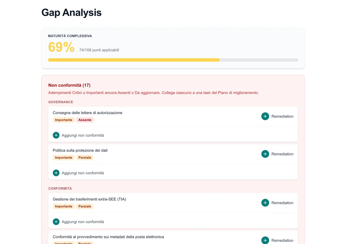Click Remediation plus icon for Conformità al provvedimento sui metadati

tap(265, 240)
